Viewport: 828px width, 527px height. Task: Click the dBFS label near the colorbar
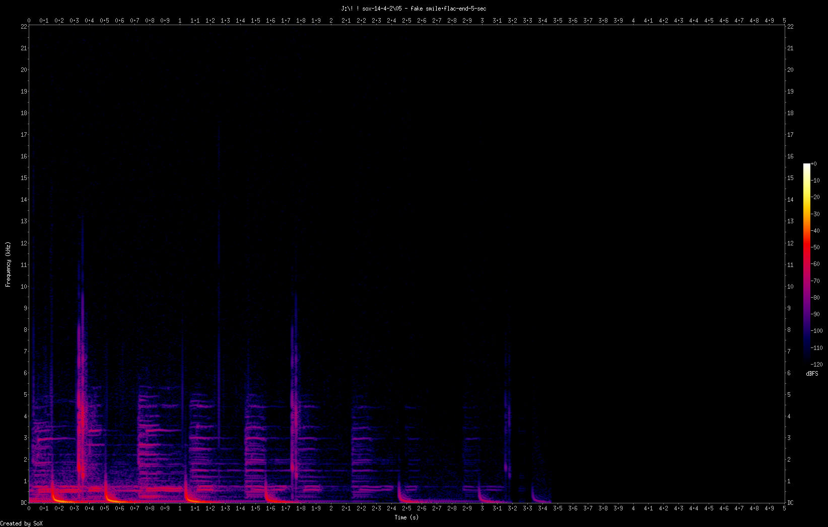click(812, 373)
